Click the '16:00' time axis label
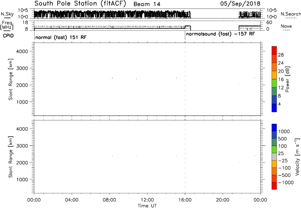The image size is (301, 208). click(x=185, y=200)
